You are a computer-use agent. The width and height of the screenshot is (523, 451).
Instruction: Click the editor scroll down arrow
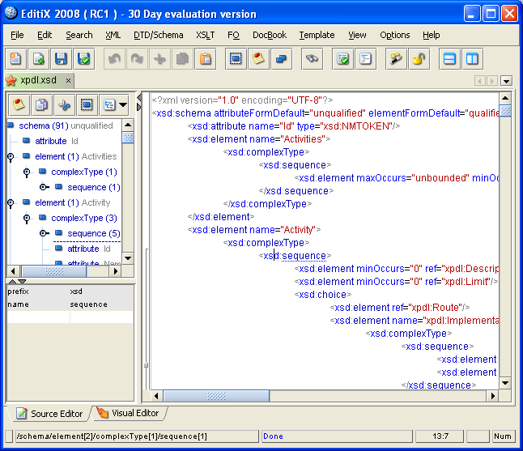coord(505,383)
